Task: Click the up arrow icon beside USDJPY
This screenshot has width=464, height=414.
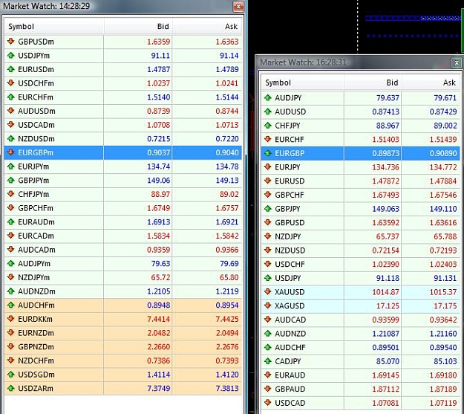Action: click(x=268, y=278)
